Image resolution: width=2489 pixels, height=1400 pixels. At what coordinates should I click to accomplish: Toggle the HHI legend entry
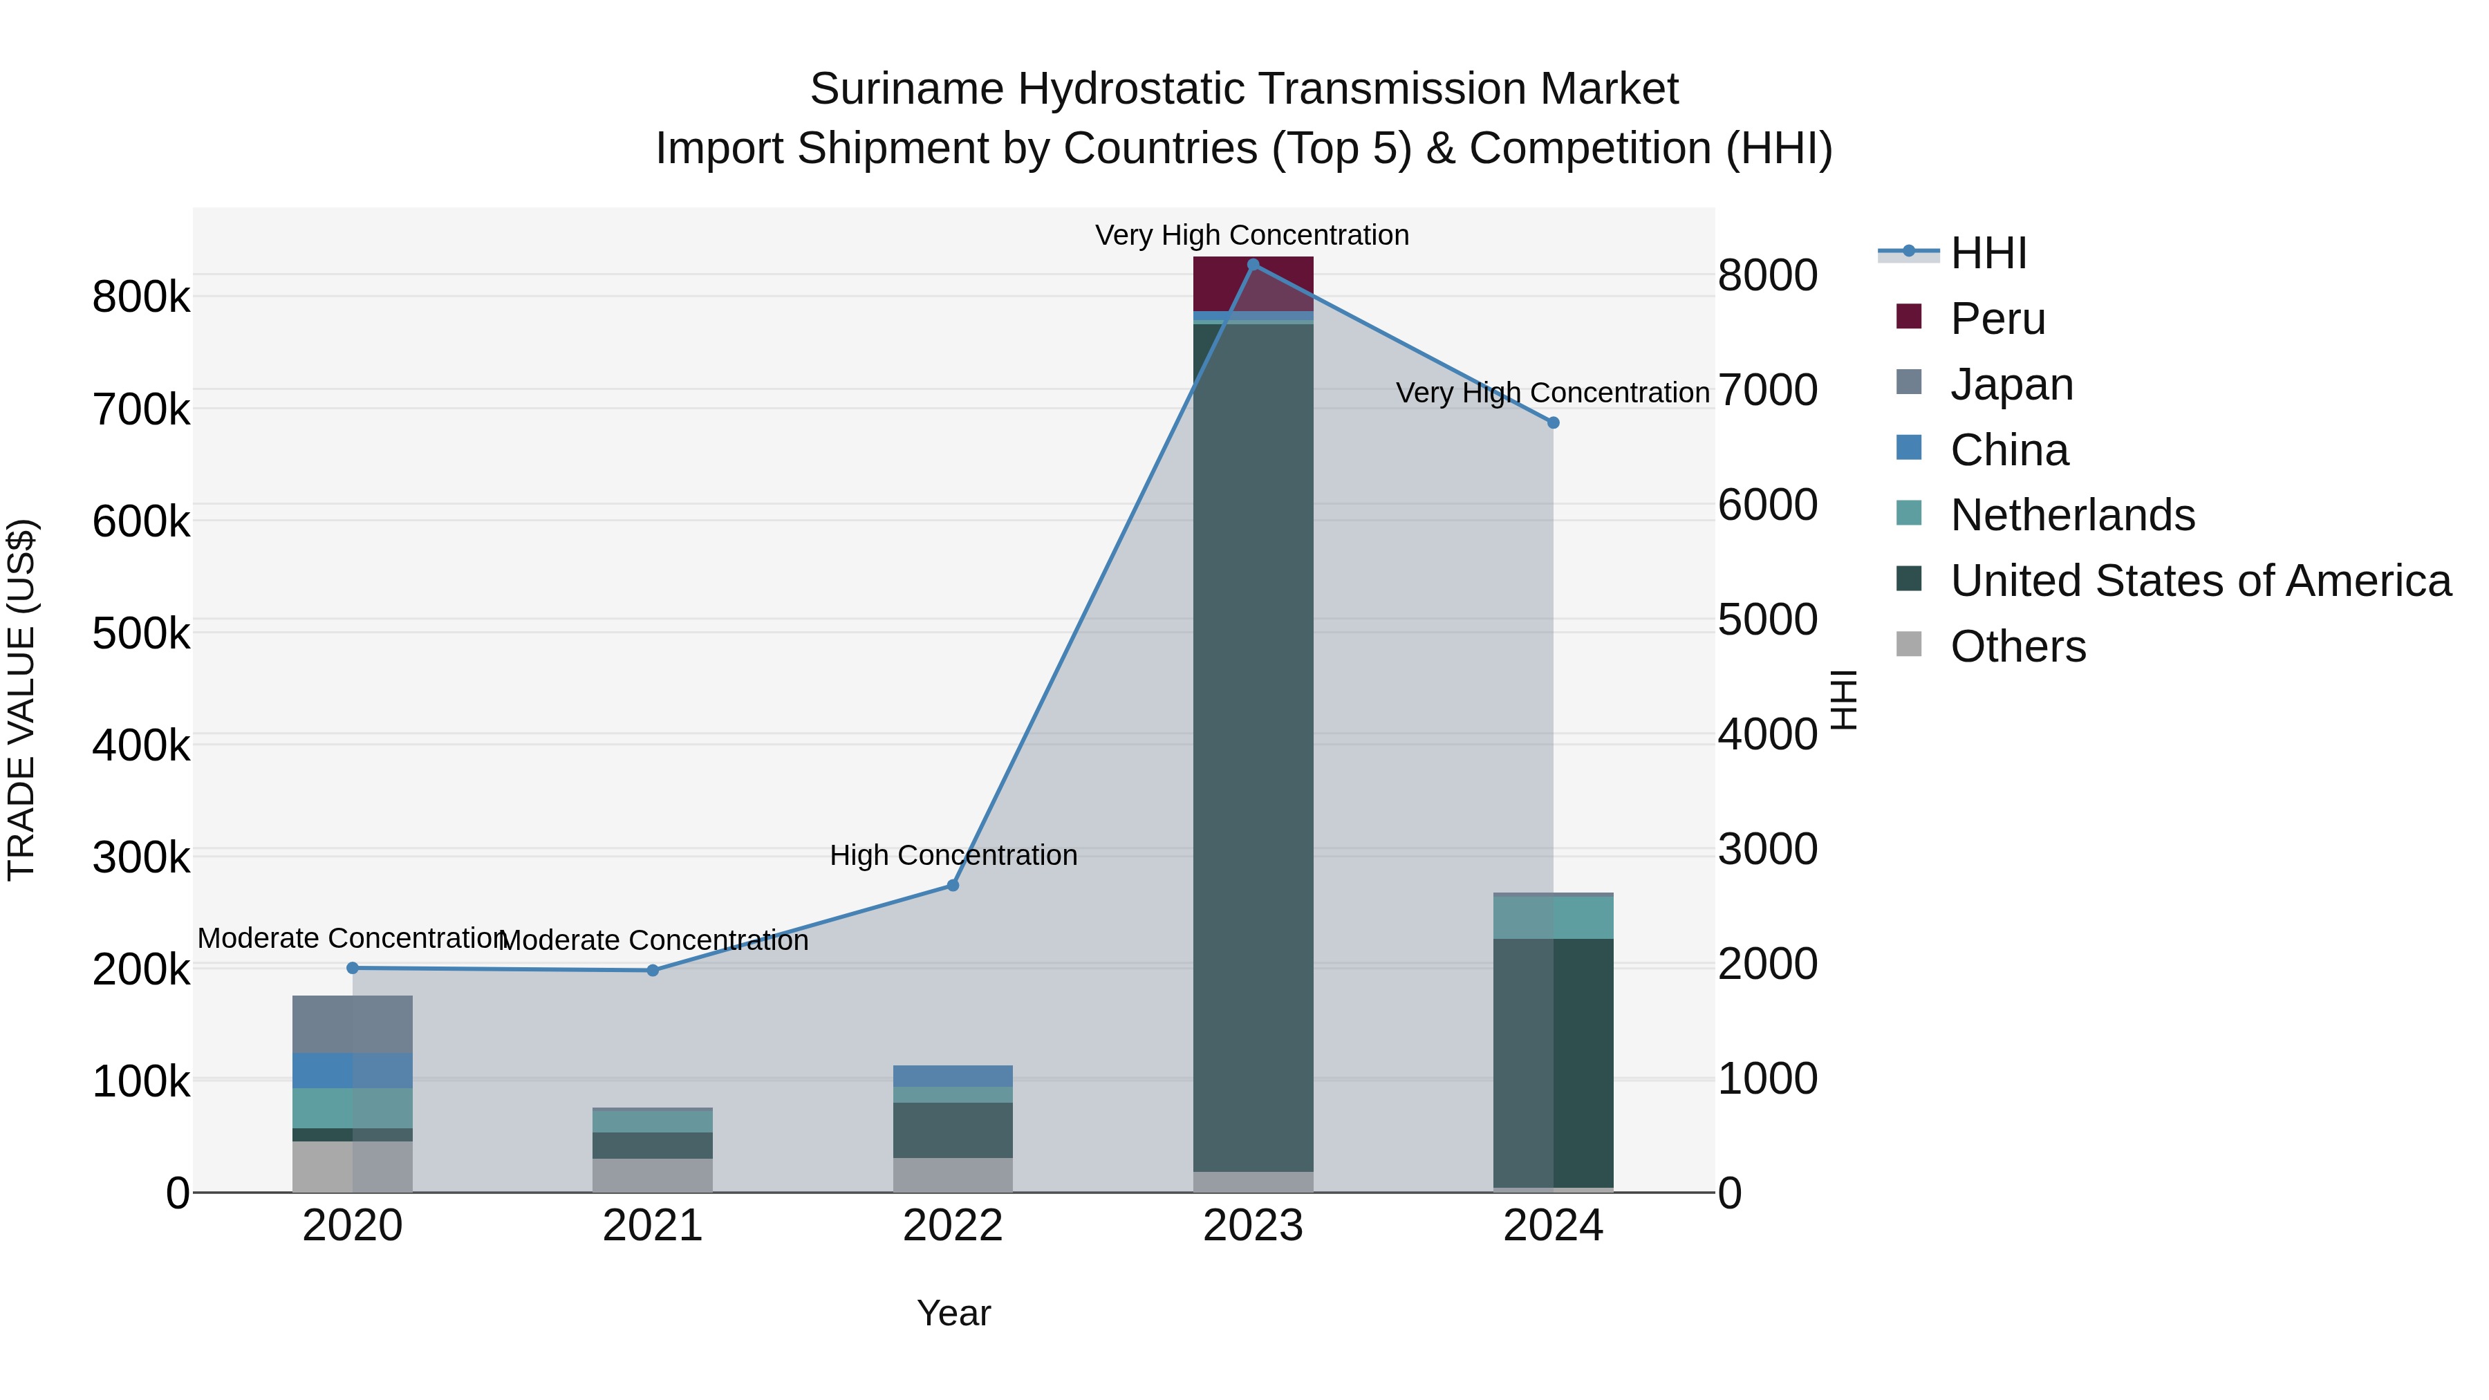pyautogui.click(x=1952, y=253)
